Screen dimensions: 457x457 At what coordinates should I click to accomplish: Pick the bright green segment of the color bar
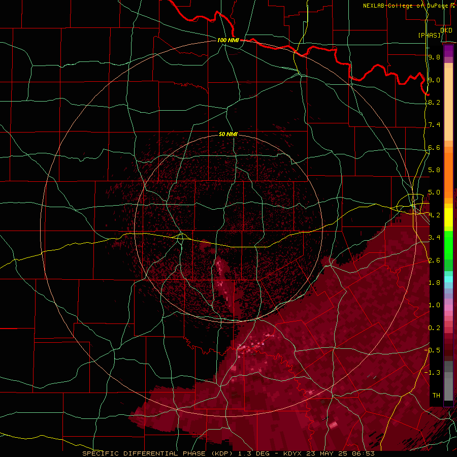tap(448, 244)
